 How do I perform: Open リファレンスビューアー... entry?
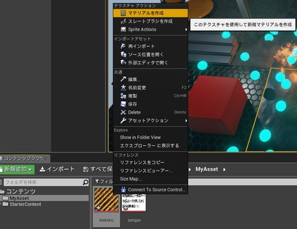(150, 171)
